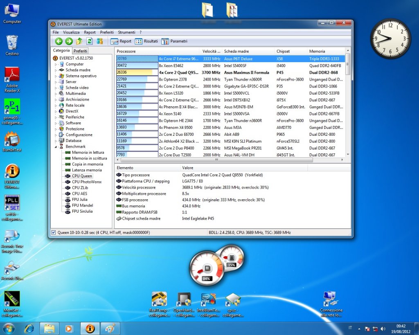Click the Refresh toolbar icon

(x=90, y=41)
